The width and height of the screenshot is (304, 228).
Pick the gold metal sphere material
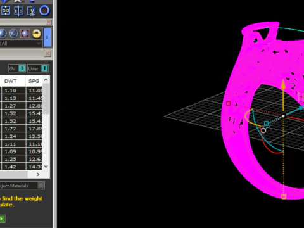point(36,34)
